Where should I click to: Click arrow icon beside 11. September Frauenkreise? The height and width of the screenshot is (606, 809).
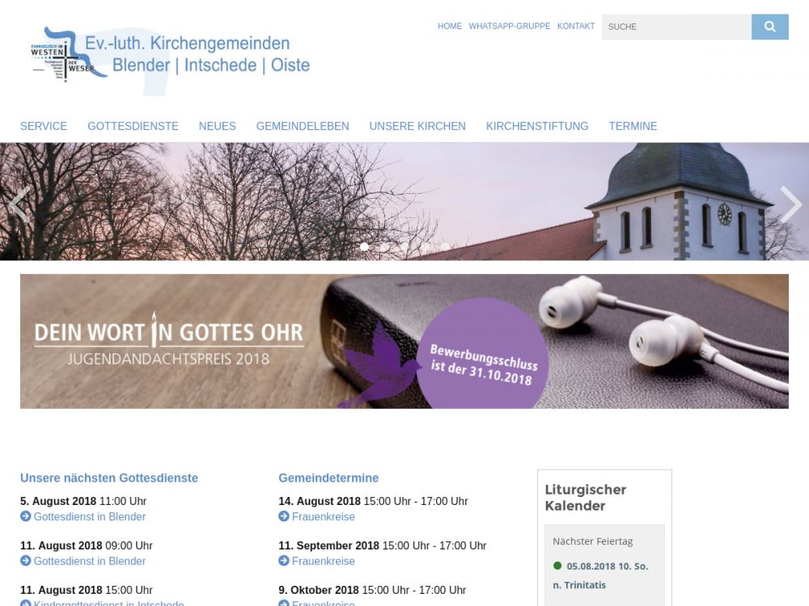tap(284, 562)
